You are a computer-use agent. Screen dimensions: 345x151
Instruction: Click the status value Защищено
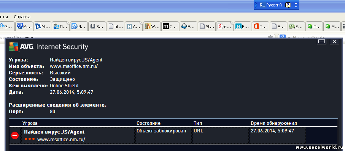pyautogui.click(x=62, y=79)
